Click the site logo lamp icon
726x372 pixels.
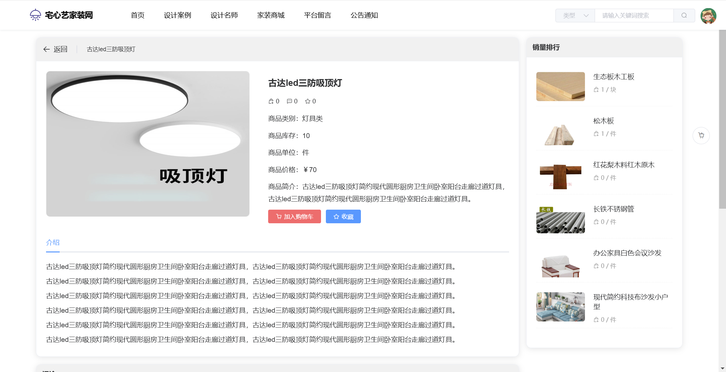[x=35, y=15]
